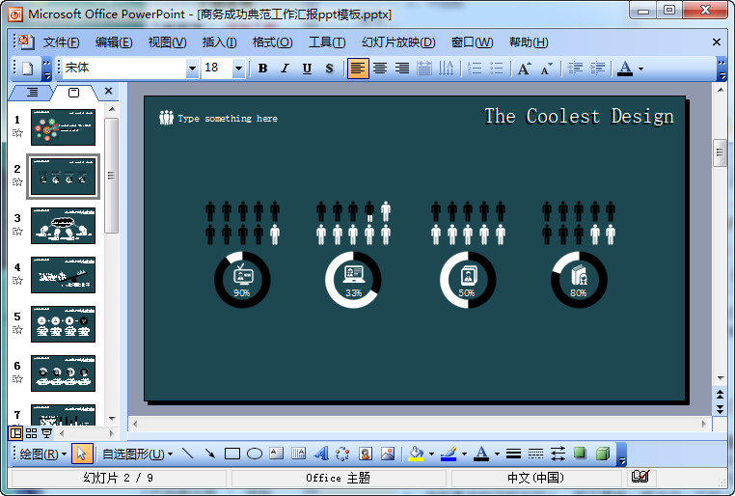Click the New slide document icon

click(x=28, y=69)
